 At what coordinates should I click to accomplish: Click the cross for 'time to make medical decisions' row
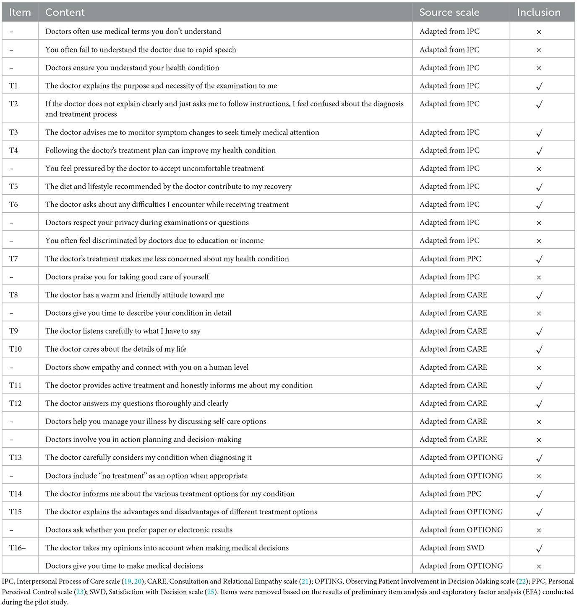[539, 566]
